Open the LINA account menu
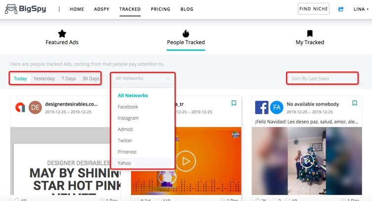 pos(361,9)
